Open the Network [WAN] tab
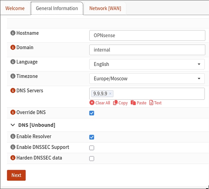The height and width of the screenshot is (189, 209). point(105,8)
